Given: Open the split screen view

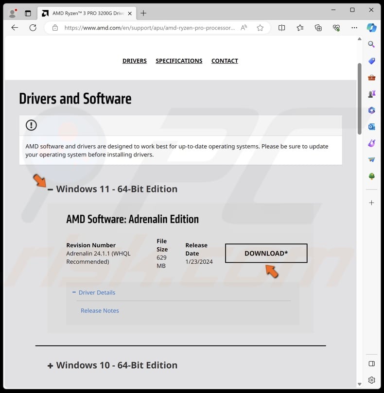Looking at the screenshot, I should pos(281,28).
